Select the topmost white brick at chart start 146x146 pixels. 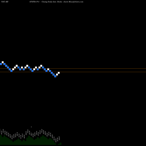pyautogui.click(x=3, y=62)
